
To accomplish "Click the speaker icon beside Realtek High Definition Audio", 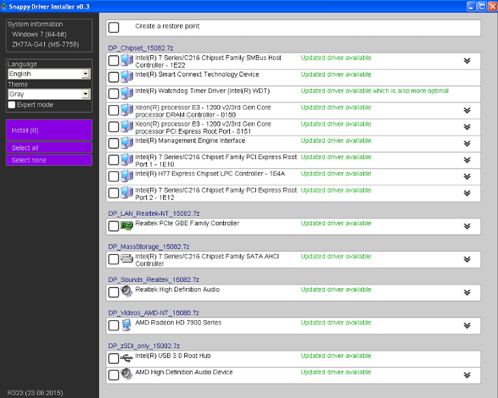I will coord(126,292).
